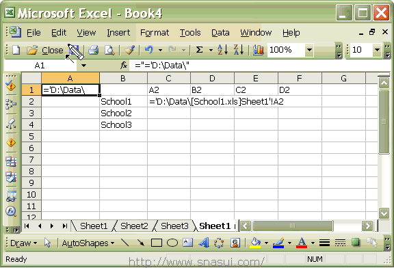Switch to the Sheet3 tab
Viewport: 394px width, 268px height.
click(x=174, y=226)
